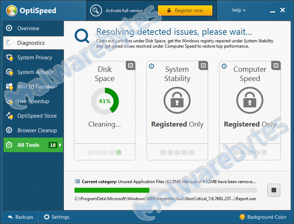Viewport: 294px width, 224px height.
Task: Click the Win 10 Tweaker Windows icon
Action: (10, 87)
